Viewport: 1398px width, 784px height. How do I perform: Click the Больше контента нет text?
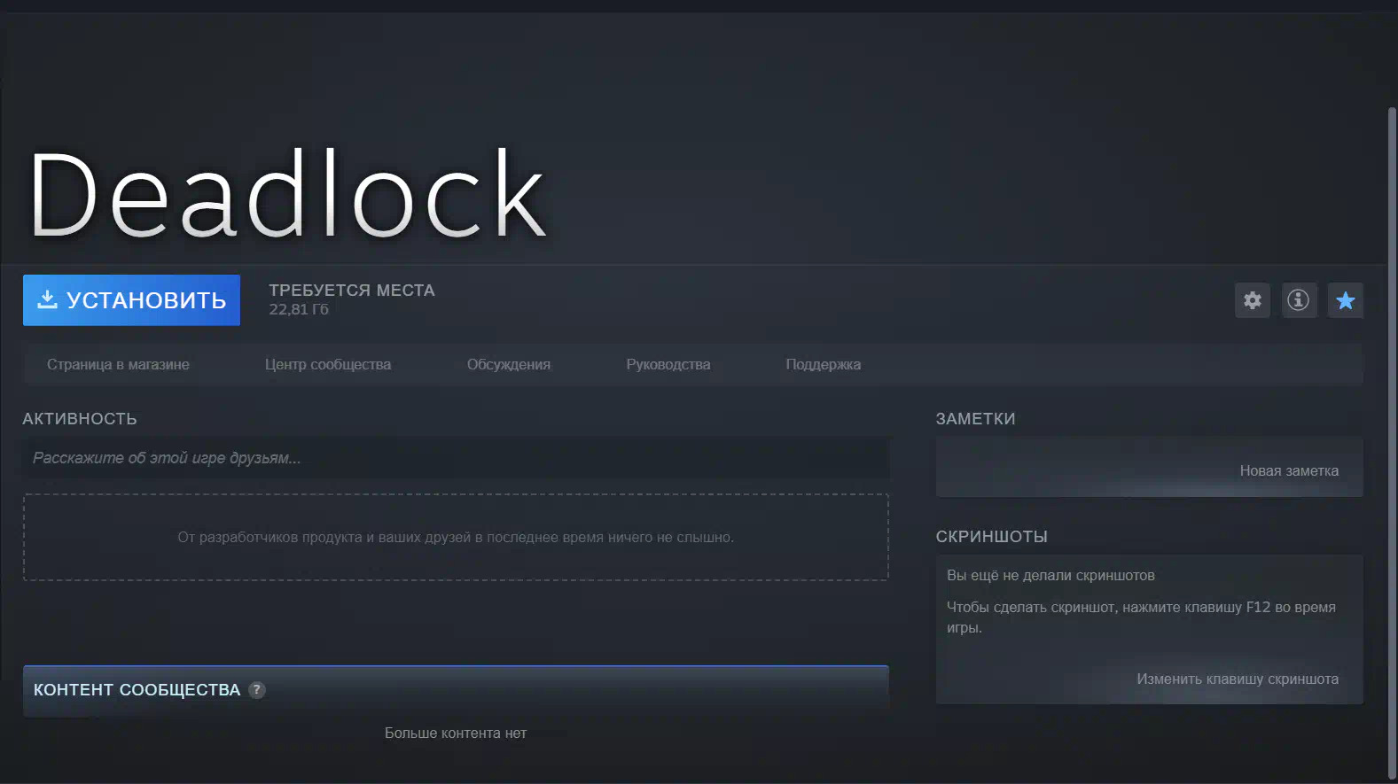(456, 734)
